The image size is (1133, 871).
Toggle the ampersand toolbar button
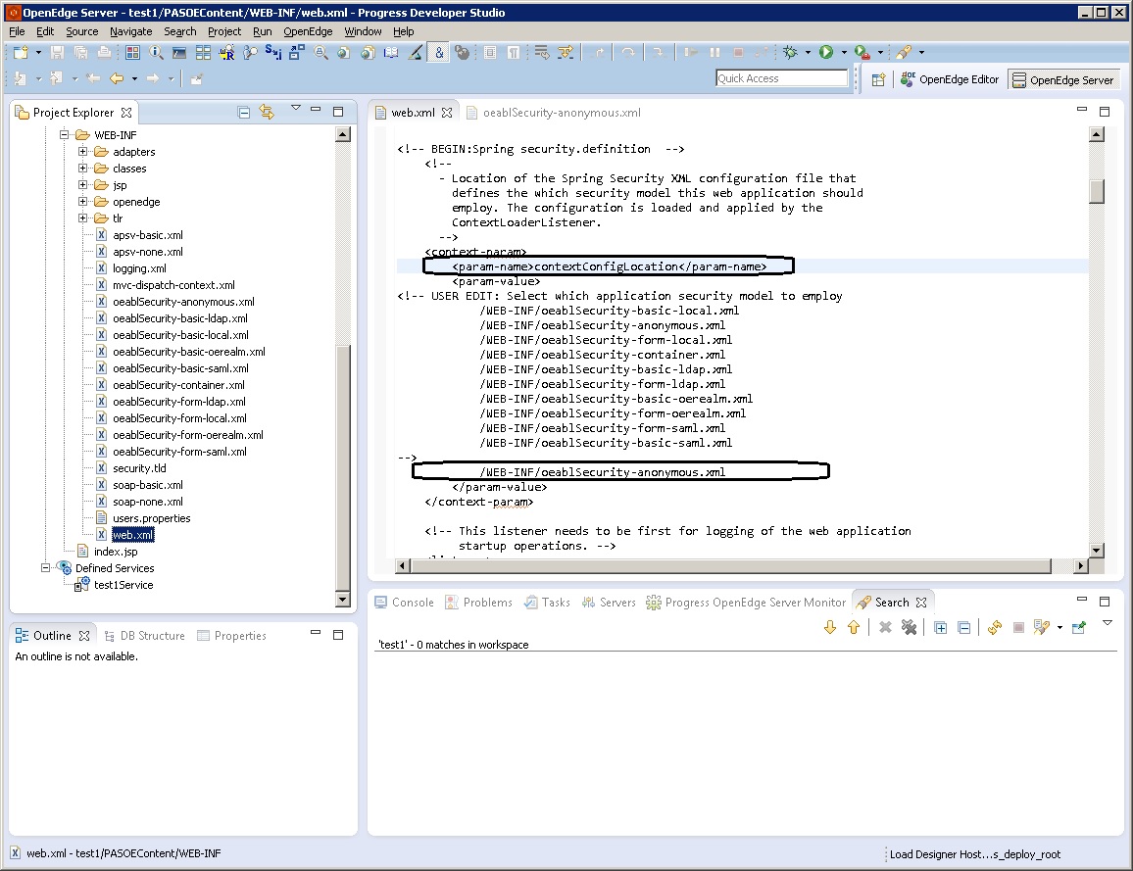(439, 53)
